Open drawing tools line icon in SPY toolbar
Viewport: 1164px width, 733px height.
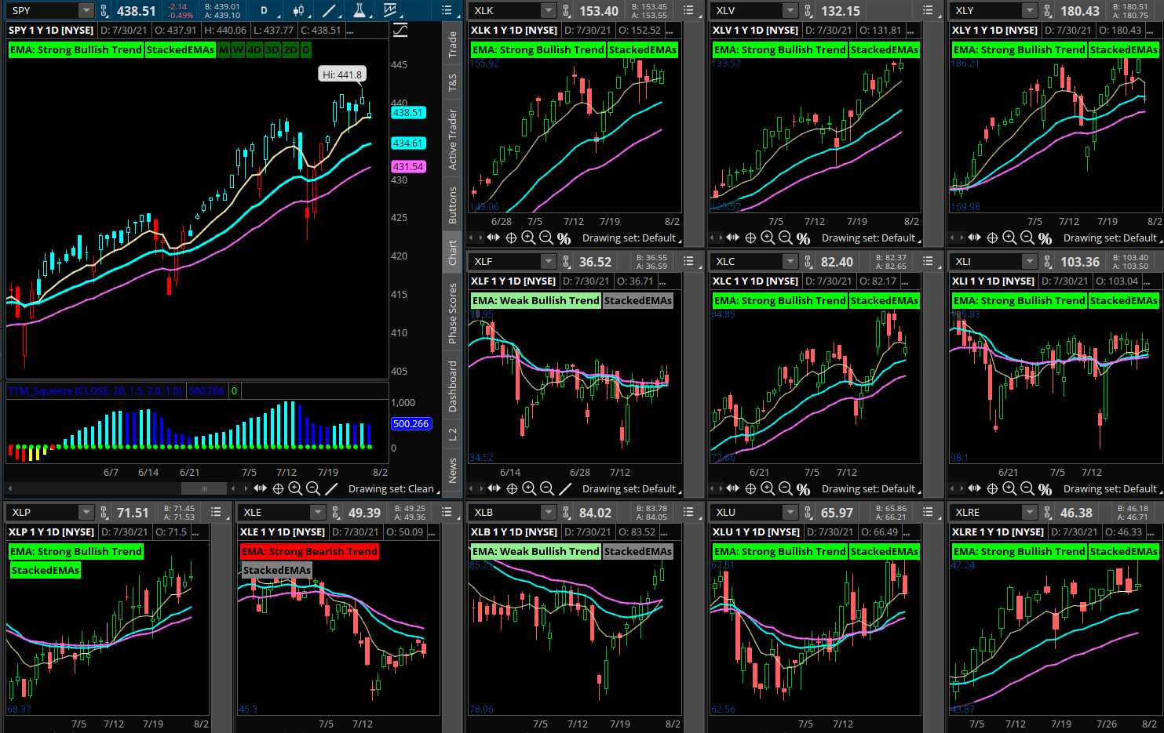click(x=329, y=10)
